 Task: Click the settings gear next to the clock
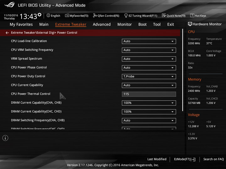[40, 14]
